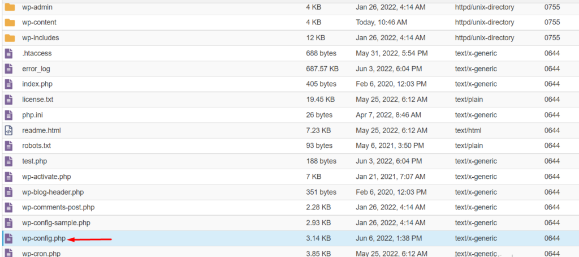The height and width of the screenshot is (257, 579).
Task: Select the wp-blog-header.php file name
Action: 53,192
